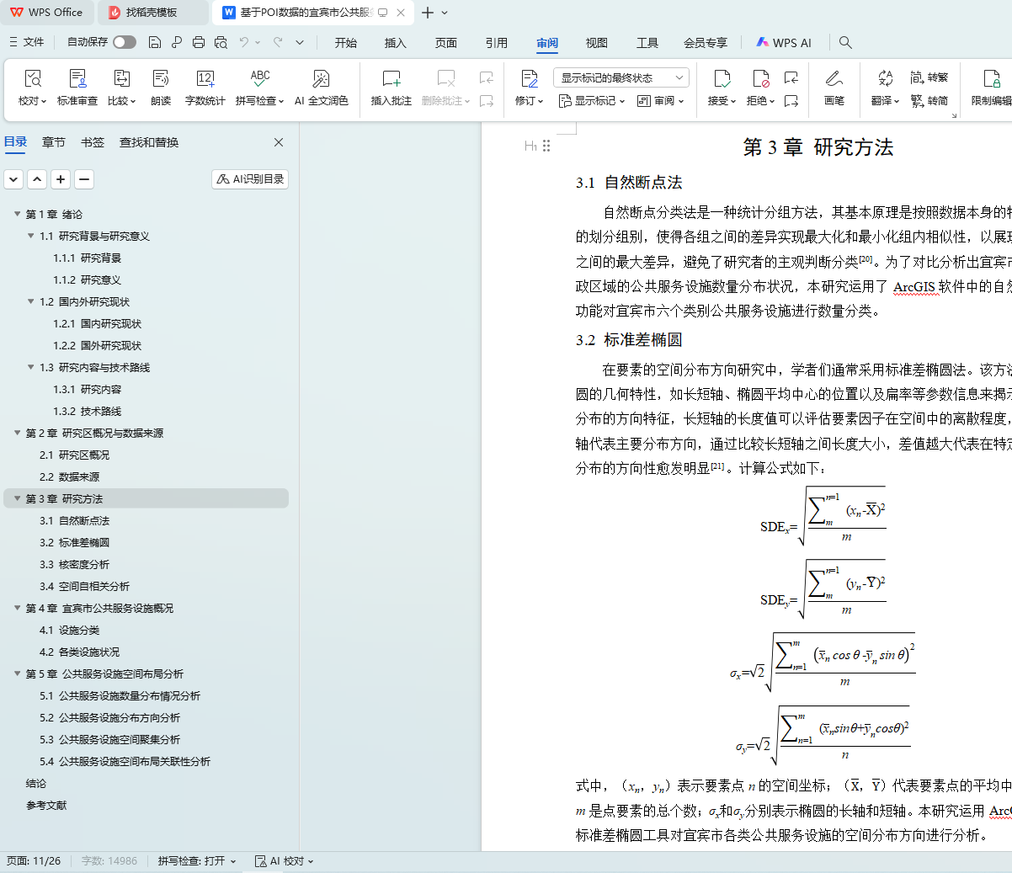Open the search magnifier icon
This screenshot has width=1012, height=873.
(845, 42)
